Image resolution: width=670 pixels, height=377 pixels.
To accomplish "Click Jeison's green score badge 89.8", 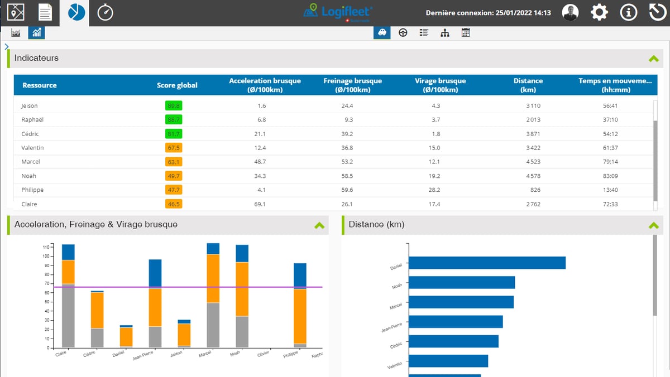I will (173, 105).
